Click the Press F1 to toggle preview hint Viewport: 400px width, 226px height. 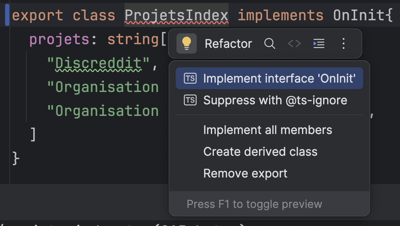coord(254,204)
